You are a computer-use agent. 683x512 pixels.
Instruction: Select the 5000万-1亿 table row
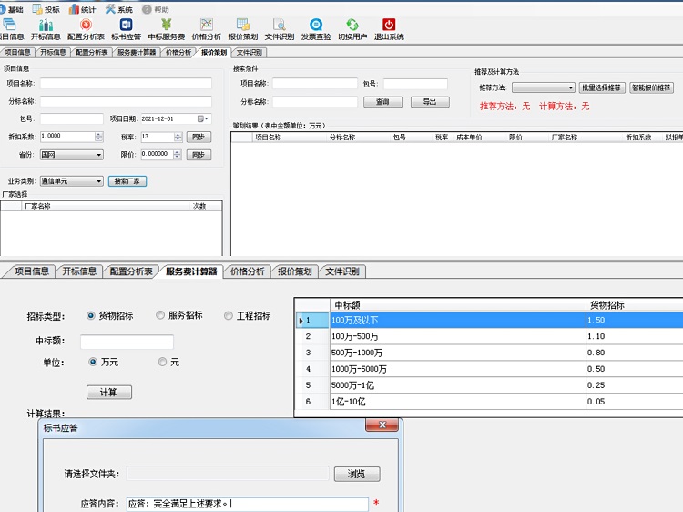[x=489, y=385]
